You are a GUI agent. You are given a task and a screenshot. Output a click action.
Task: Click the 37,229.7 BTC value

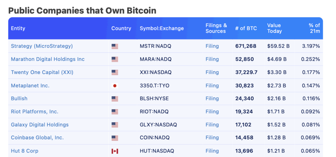[246, 72]
